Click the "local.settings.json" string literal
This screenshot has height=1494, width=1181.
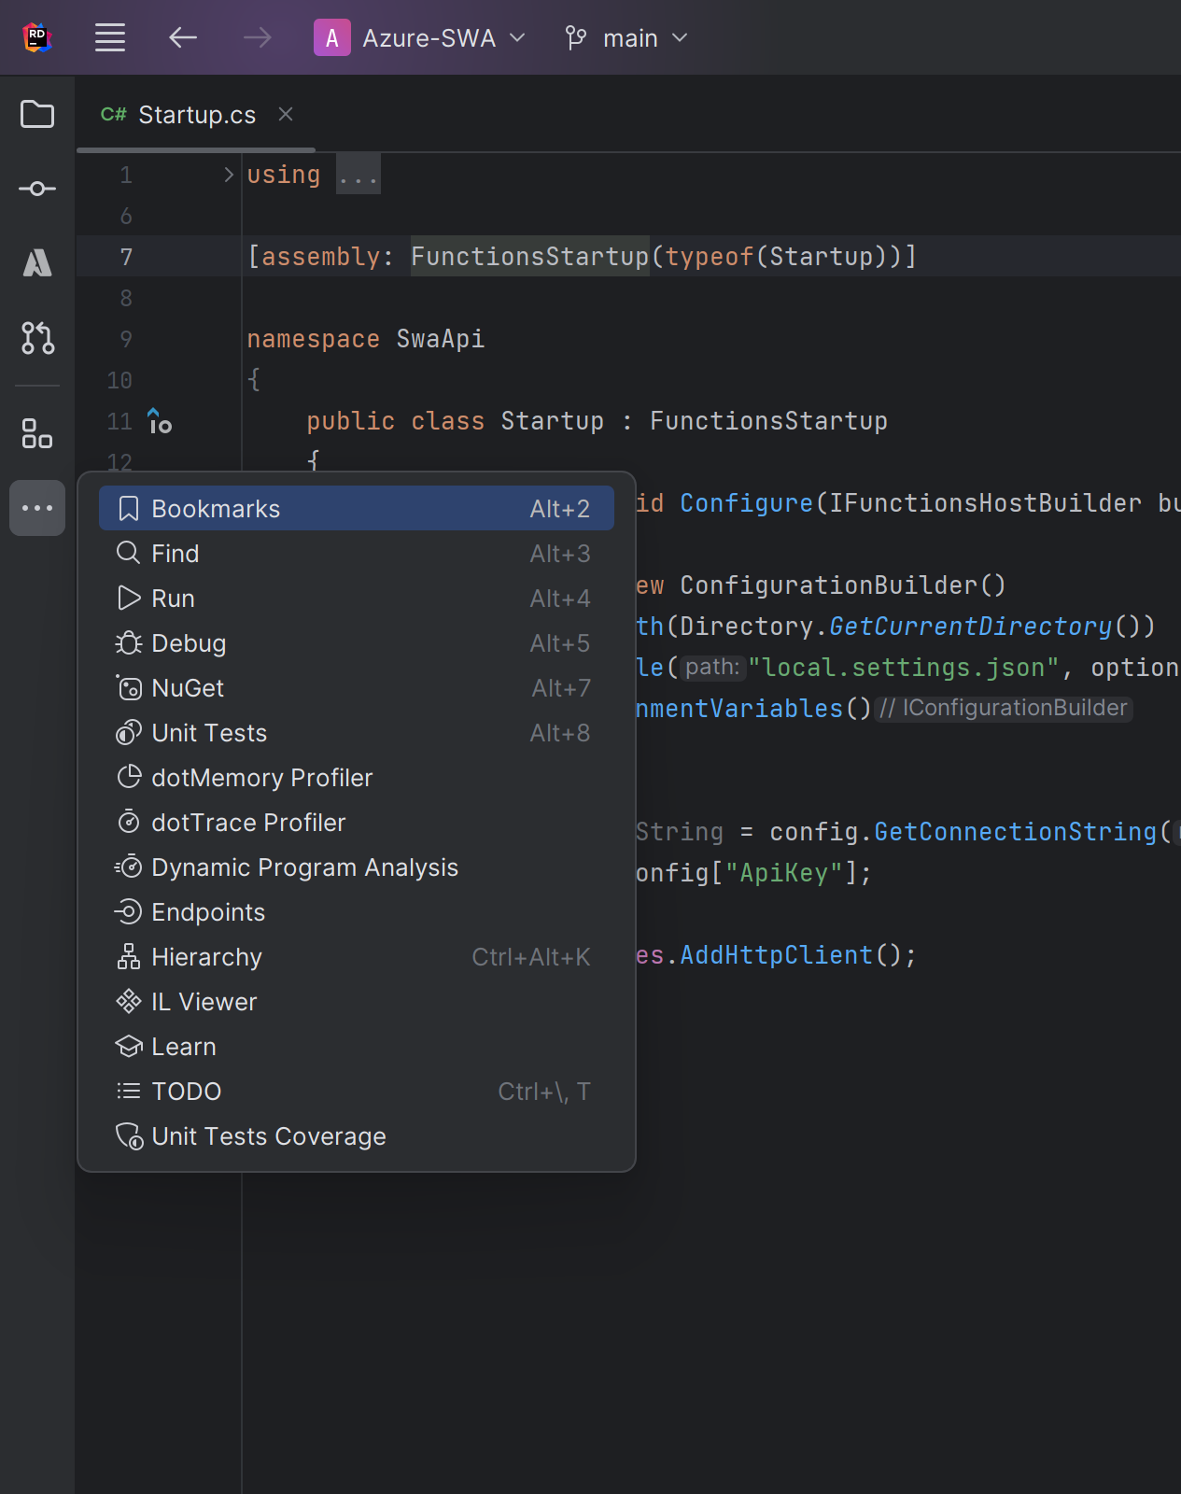(x=903, y=668)
